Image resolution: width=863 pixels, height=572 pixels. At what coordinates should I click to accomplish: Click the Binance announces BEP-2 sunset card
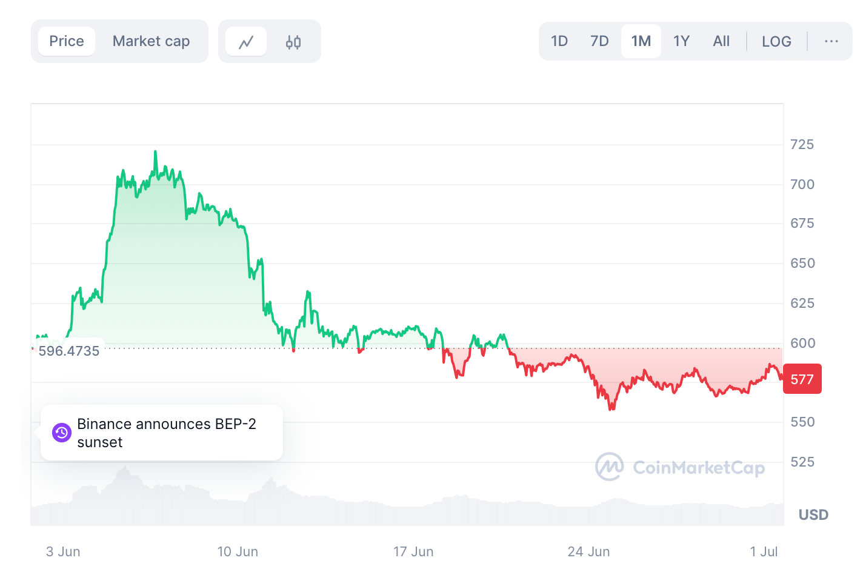(161, 433)
